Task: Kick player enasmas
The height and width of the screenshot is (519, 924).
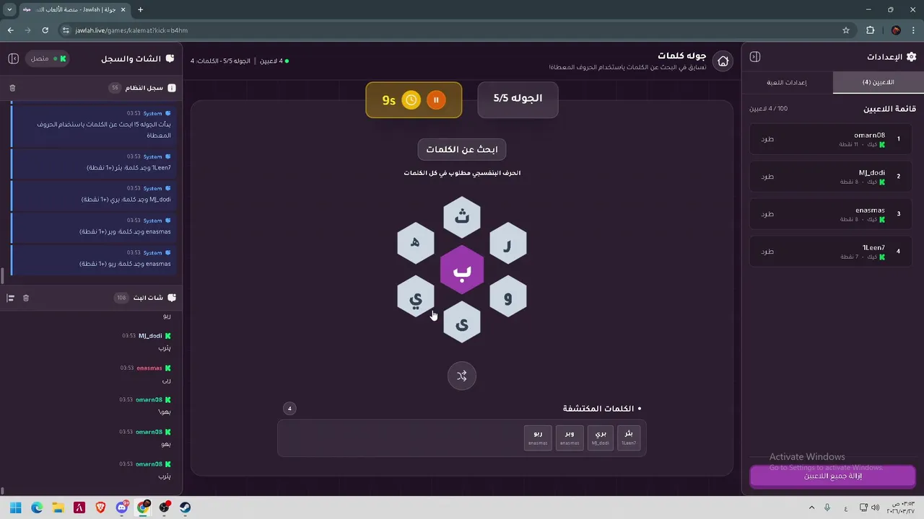Action: (x=767, y=214)
